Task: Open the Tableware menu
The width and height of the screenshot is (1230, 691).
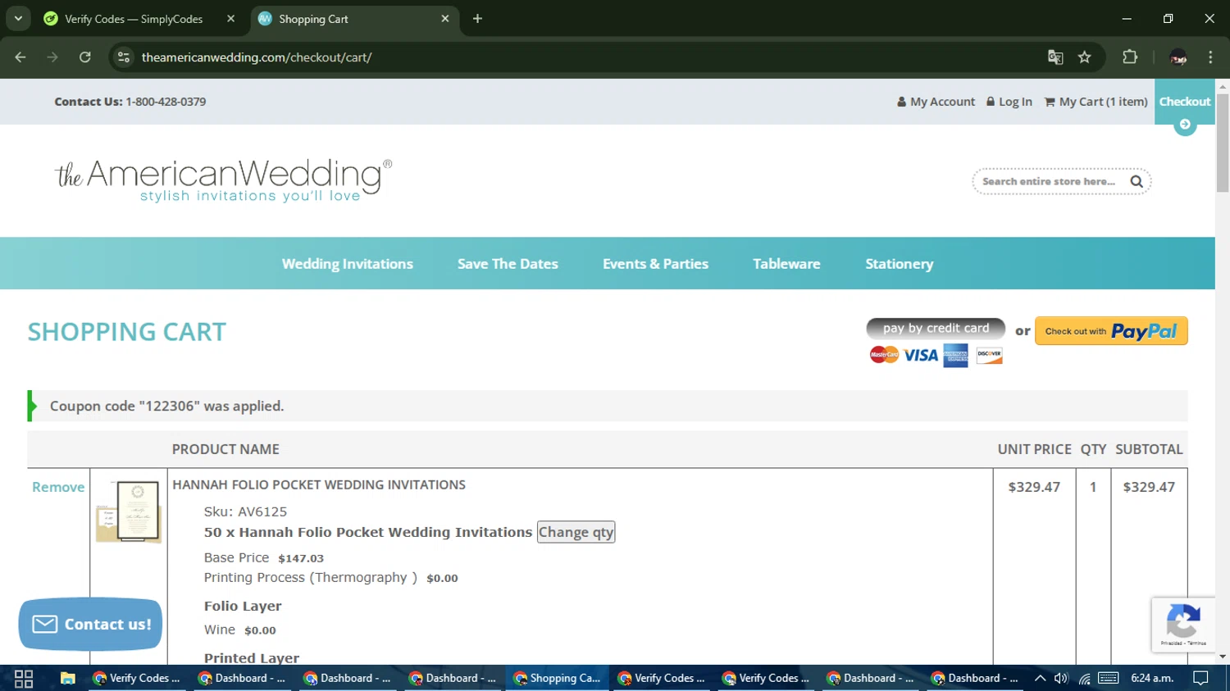Action: (786, 264)
